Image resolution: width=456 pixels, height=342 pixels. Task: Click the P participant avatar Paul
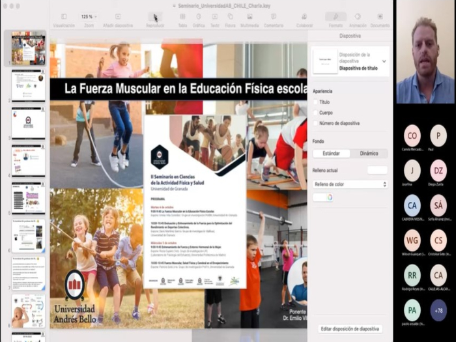[x=438, y=135]
